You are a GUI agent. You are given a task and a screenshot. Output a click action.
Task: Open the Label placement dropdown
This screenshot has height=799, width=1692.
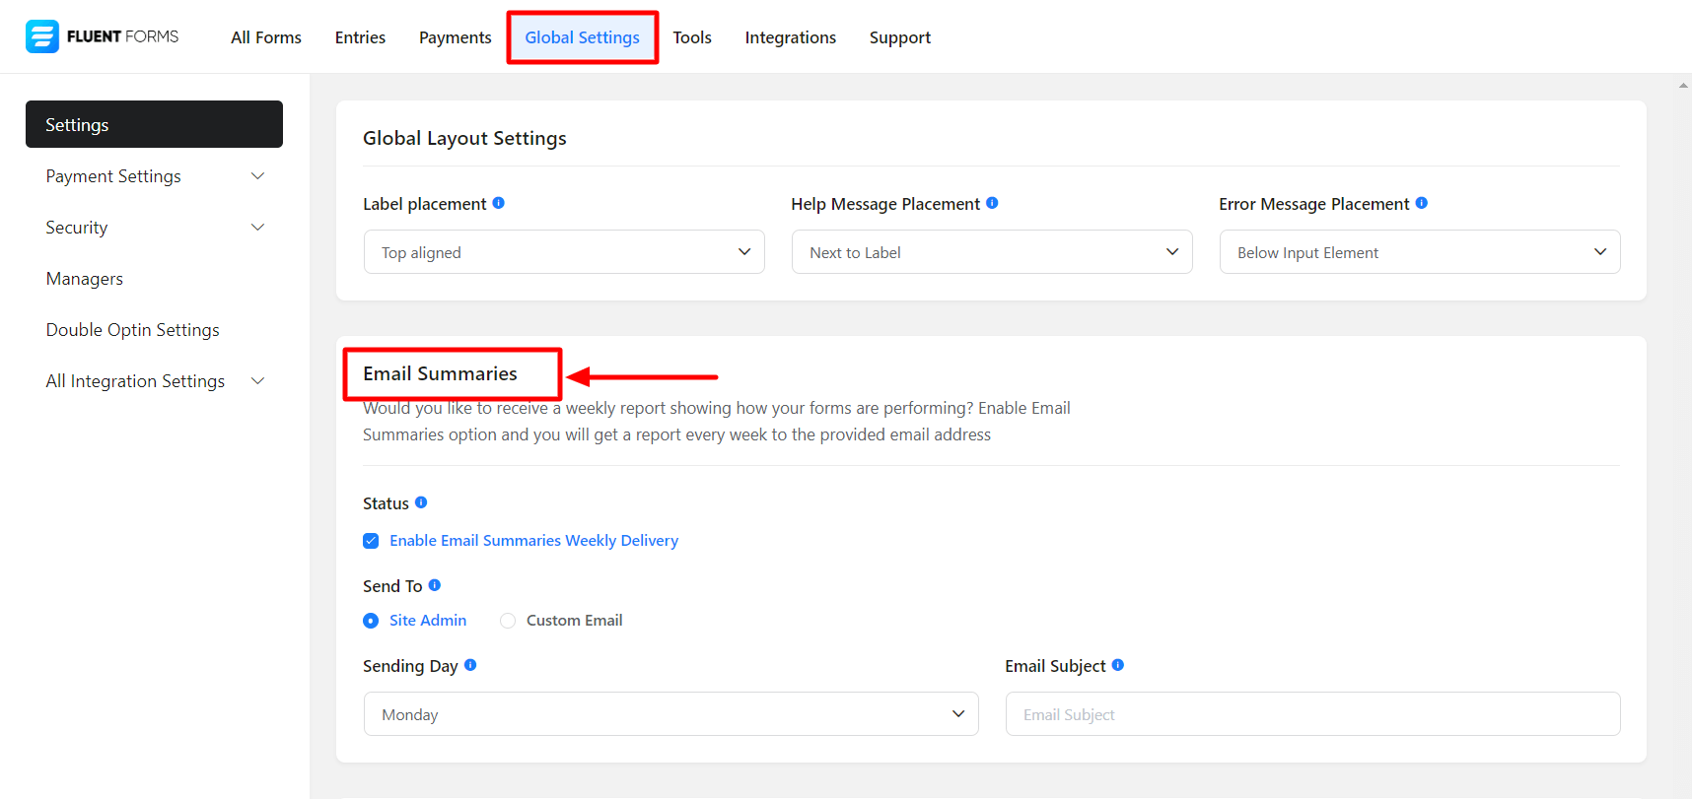[564, 252]
